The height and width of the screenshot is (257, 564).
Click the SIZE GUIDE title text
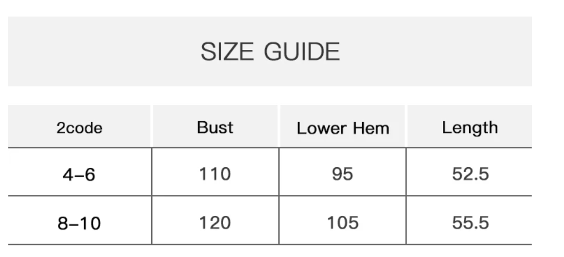tap(270, 52)
